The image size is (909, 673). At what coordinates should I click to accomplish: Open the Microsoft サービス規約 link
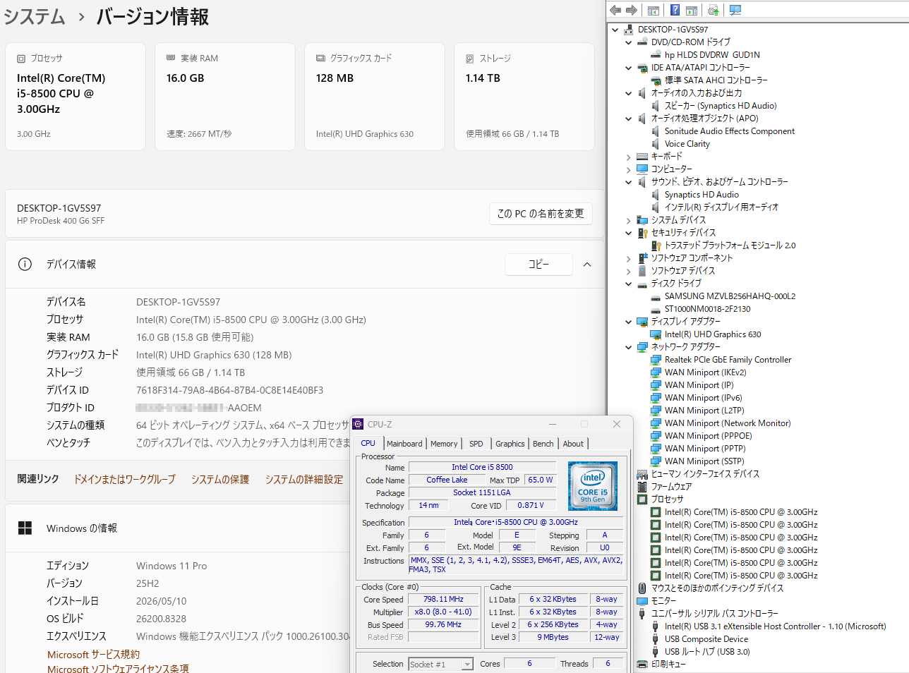[x=94, y=655]
